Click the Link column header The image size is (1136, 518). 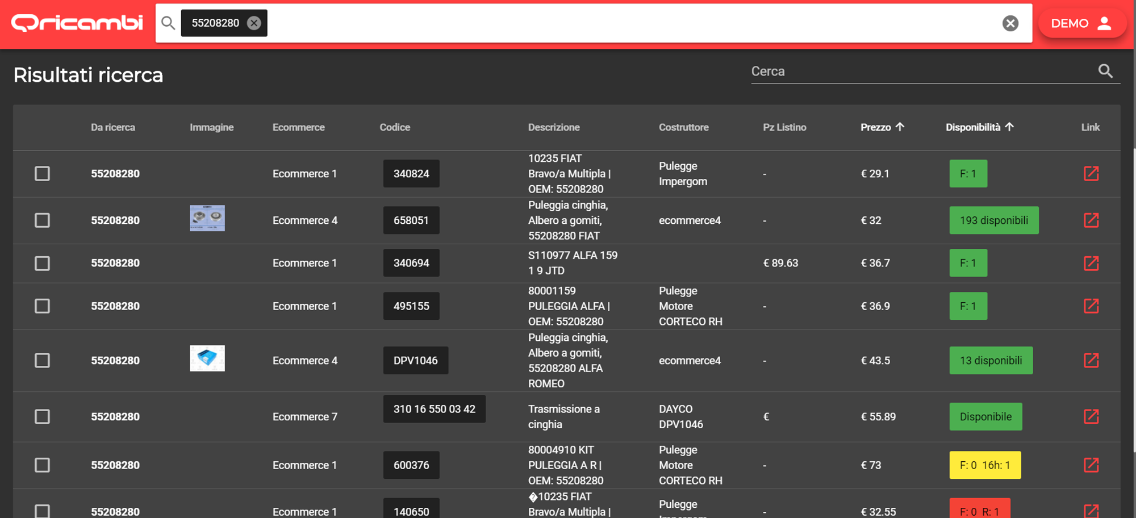pos(1090,127)
